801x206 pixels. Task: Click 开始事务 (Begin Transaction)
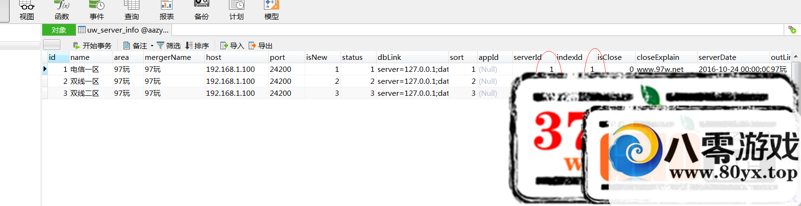coord(92,46)
